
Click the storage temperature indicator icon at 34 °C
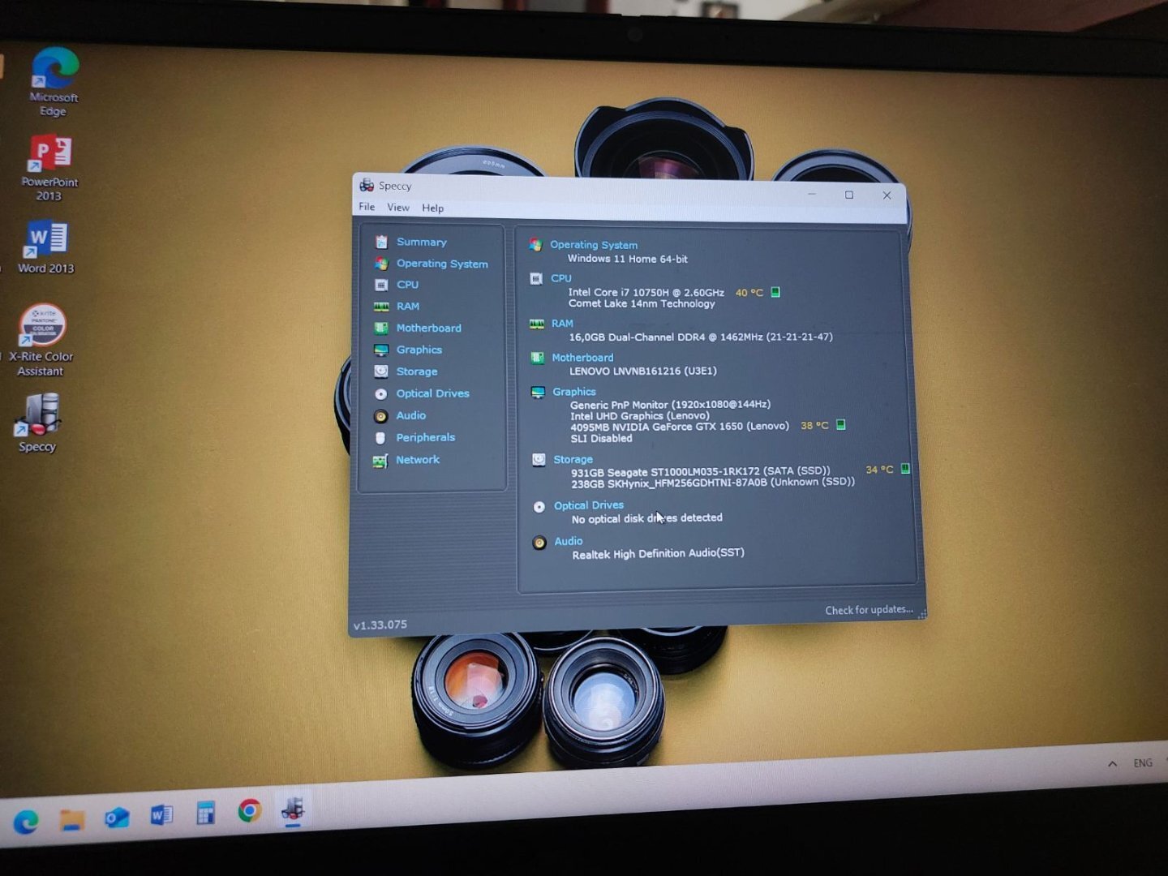[x=905, y=469]
